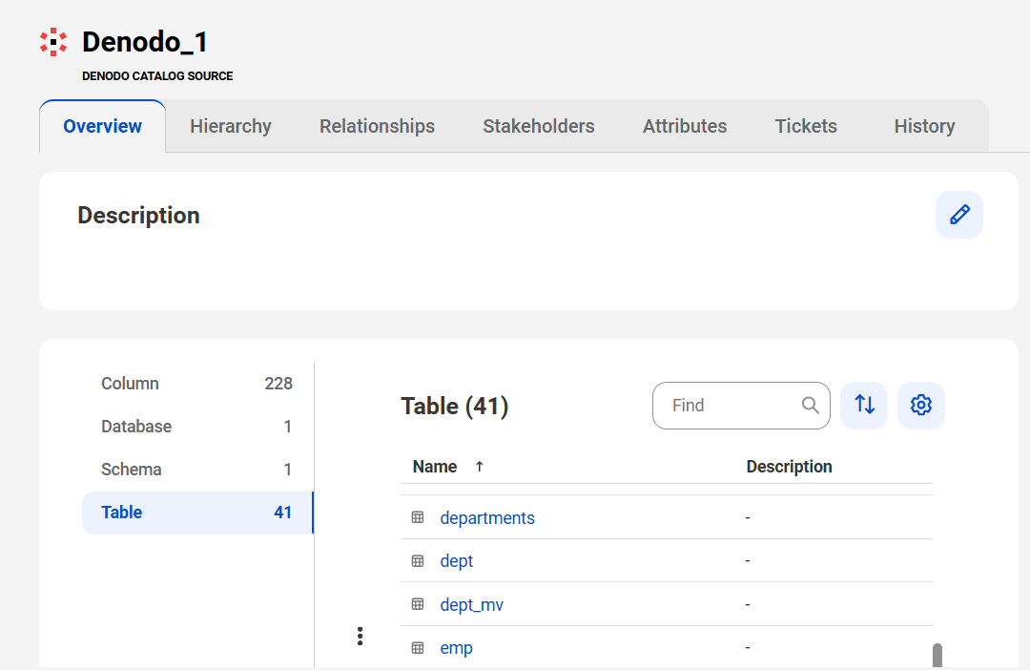This screenshot has height=670, width=1030.
Task: Select the Stakeholders tab
Action: point(539,126)
